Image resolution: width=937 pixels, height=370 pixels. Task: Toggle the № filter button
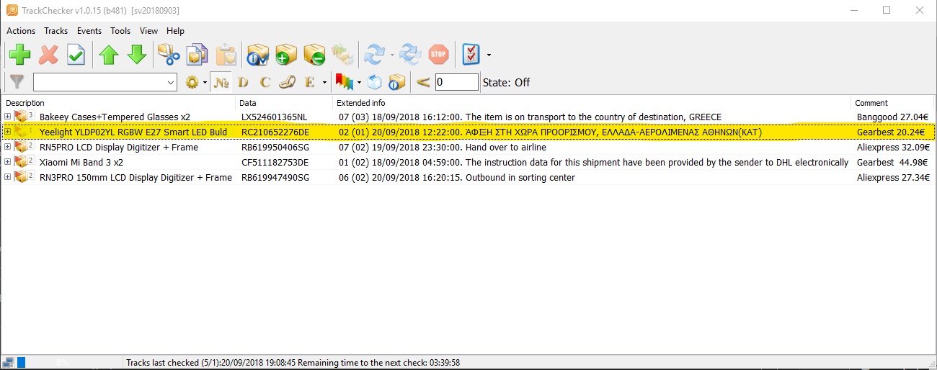pos(222,82)
